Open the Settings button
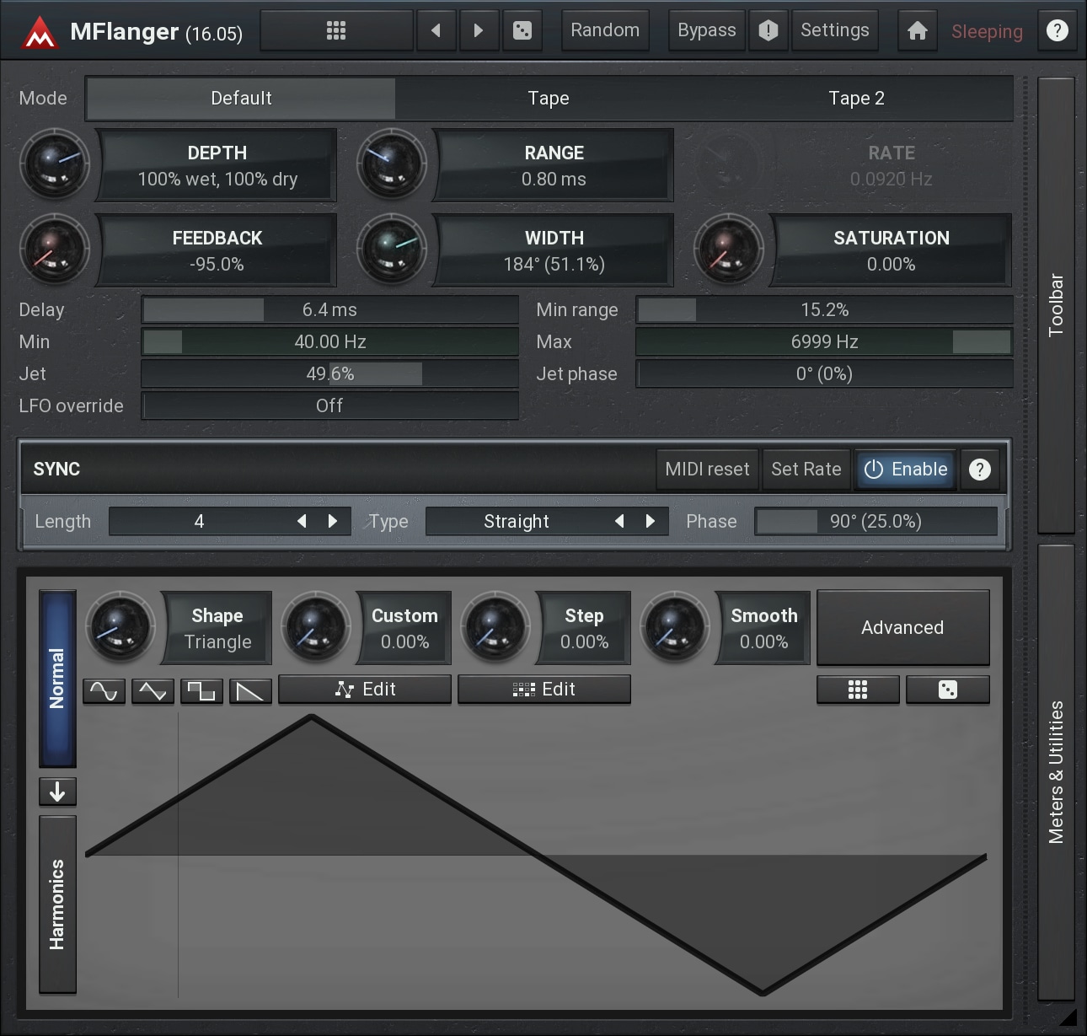 835,31
